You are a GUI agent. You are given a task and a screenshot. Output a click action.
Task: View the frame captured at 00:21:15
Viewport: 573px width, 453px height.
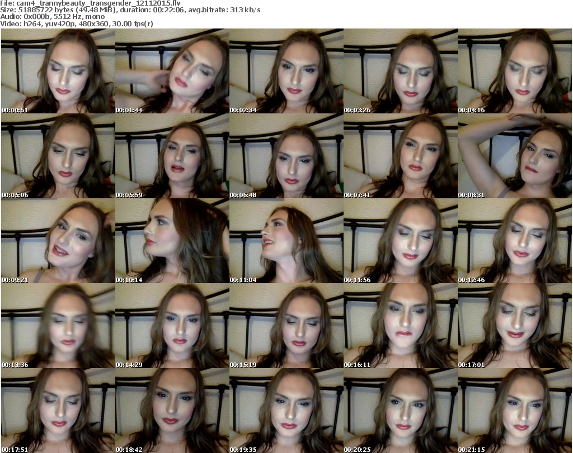(515, 411)
